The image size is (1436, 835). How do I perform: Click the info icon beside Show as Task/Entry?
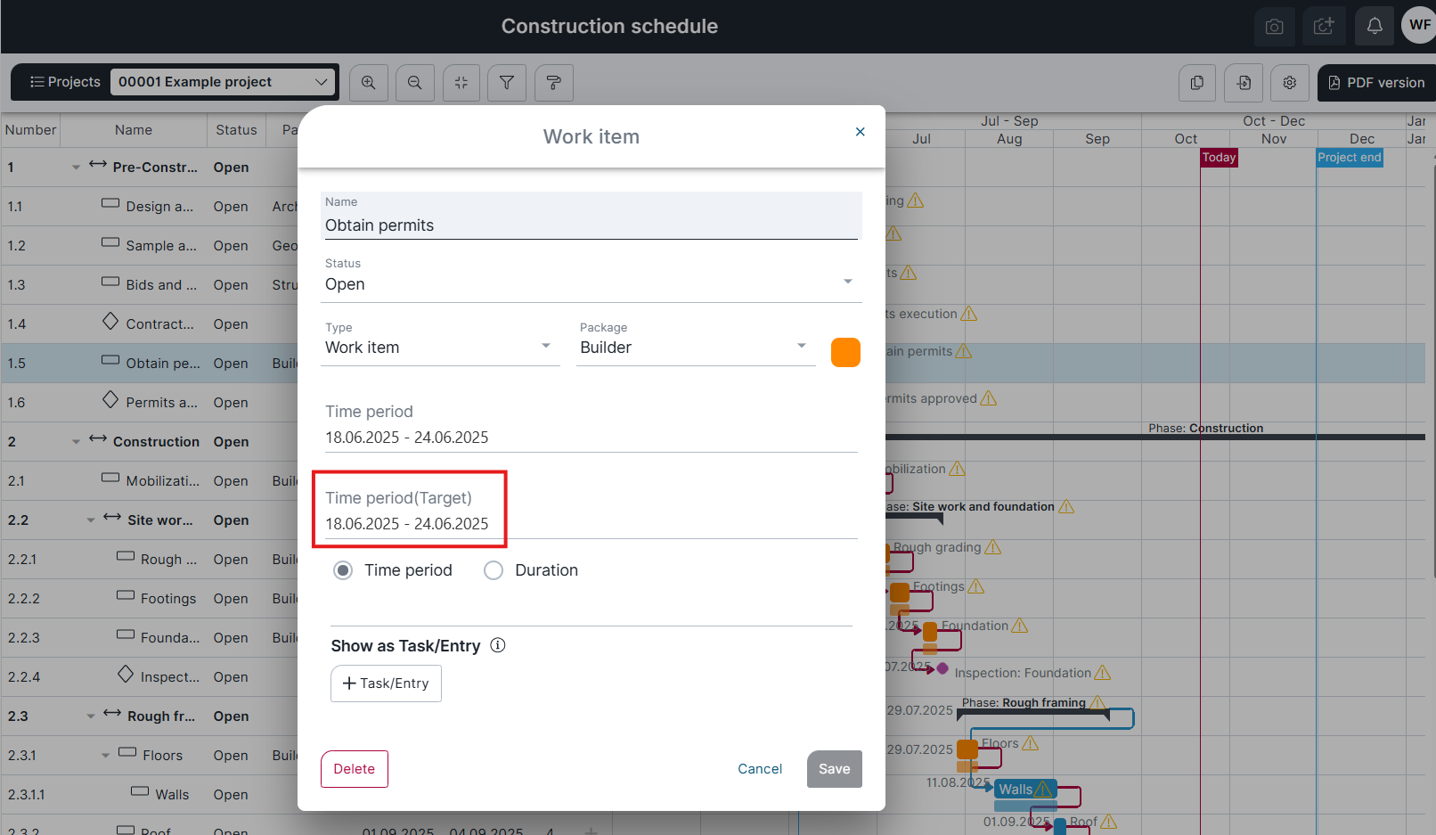click(x=498, y=645)
